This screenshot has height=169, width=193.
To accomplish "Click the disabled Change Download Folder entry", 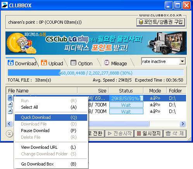I will [51, 154].
